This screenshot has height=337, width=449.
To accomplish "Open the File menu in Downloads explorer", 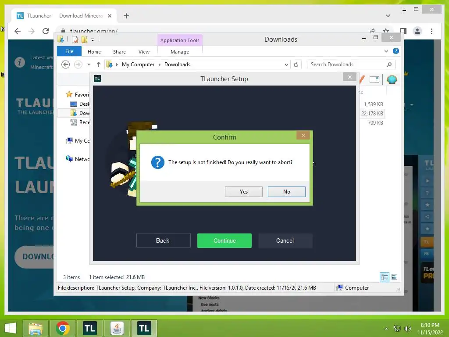I will pyautogui.click(x=69, y=51).
